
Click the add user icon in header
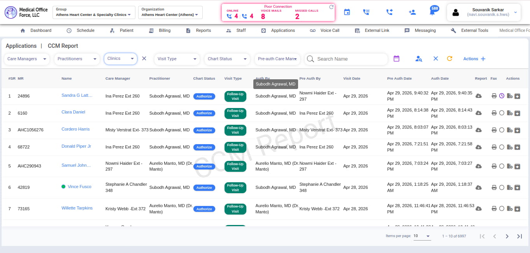pos(412,12)
